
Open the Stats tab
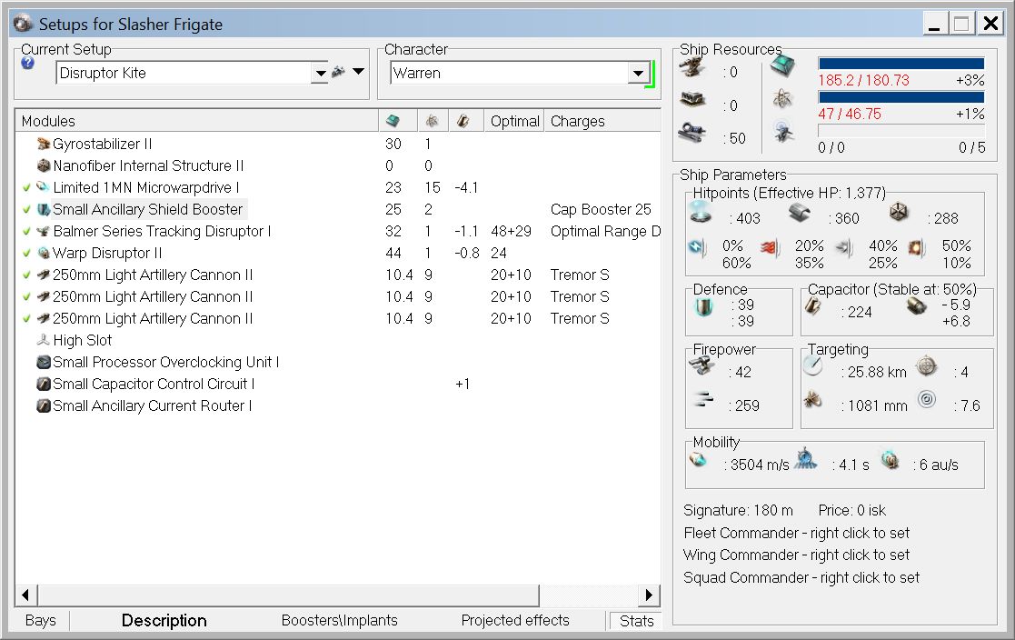coord(636,621)
